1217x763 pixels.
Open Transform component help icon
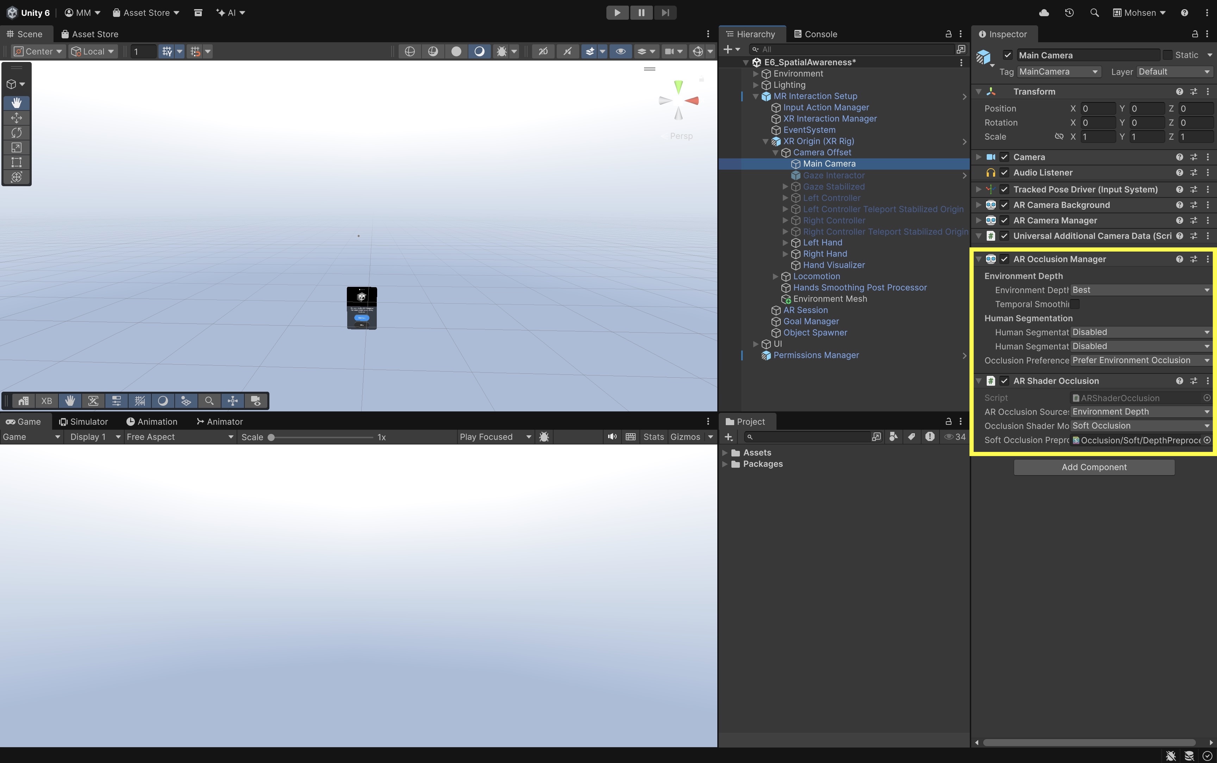pyautogui.click(x=1179, y=92)
